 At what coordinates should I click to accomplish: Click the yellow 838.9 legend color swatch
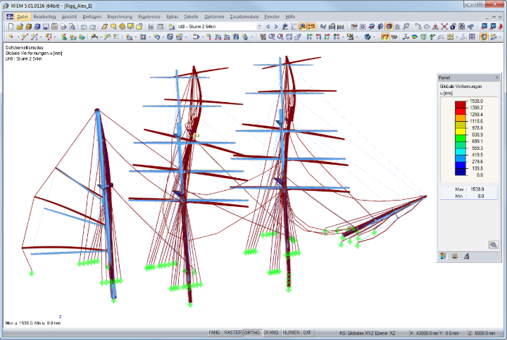pyautogui.click(x=460, y=132)
